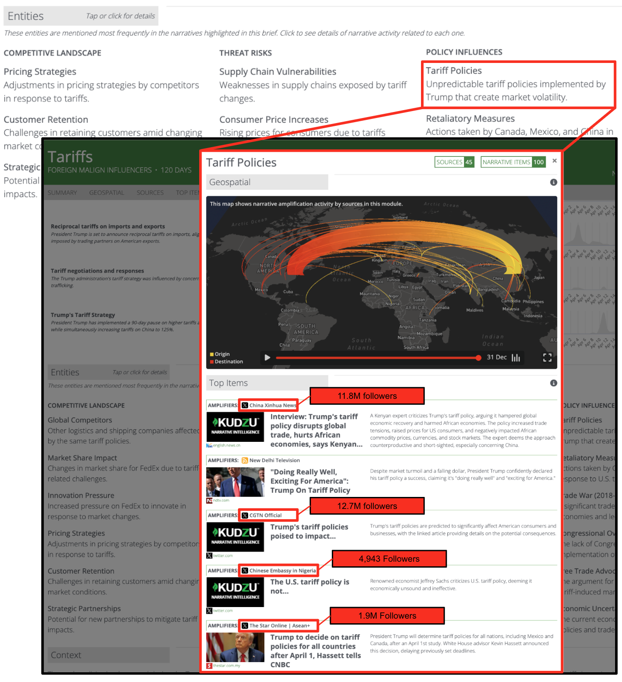Image resolution: width=622 pixels, height=682 pixels.
Task: Close the Tariff Policies popup
Action: (x=555, y=161)
